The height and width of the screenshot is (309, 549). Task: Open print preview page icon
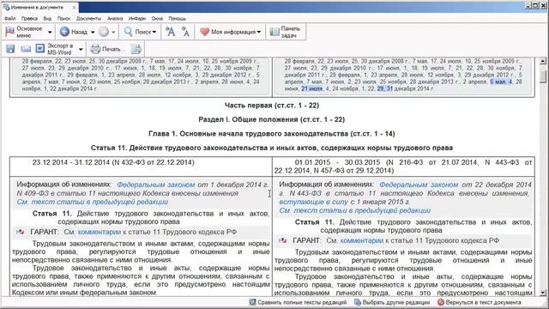point(136,49)
